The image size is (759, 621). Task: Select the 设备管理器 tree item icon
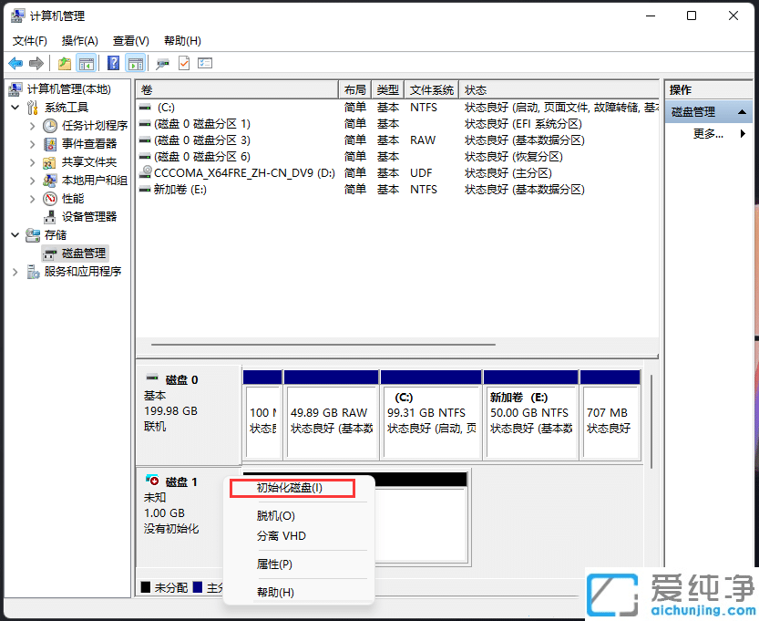point(49,216)
